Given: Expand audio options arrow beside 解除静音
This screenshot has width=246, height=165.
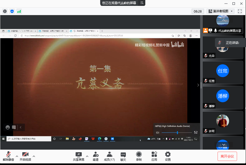Looking at the screenshot, I should pos(17,156).
